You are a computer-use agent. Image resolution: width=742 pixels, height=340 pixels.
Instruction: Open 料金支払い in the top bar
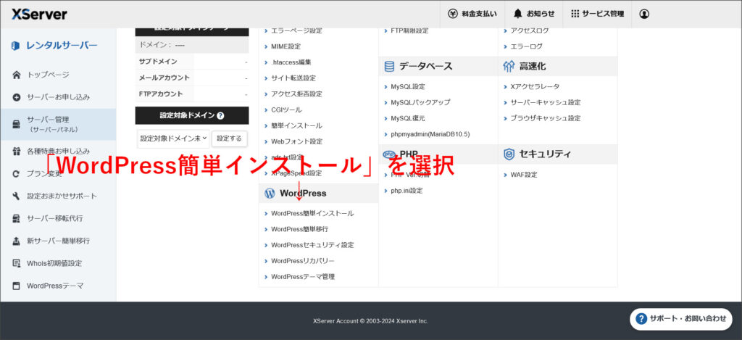472,14
